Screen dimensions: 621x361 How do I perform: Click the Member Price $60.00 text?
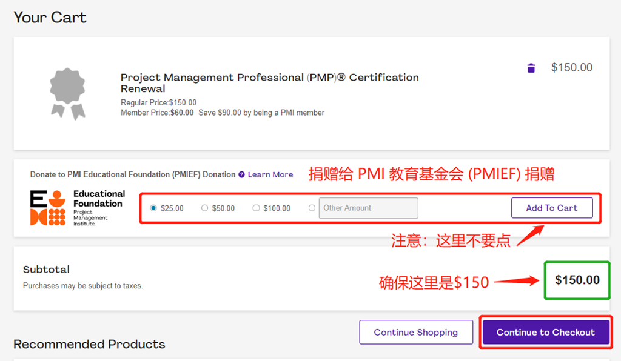point(157,113)
